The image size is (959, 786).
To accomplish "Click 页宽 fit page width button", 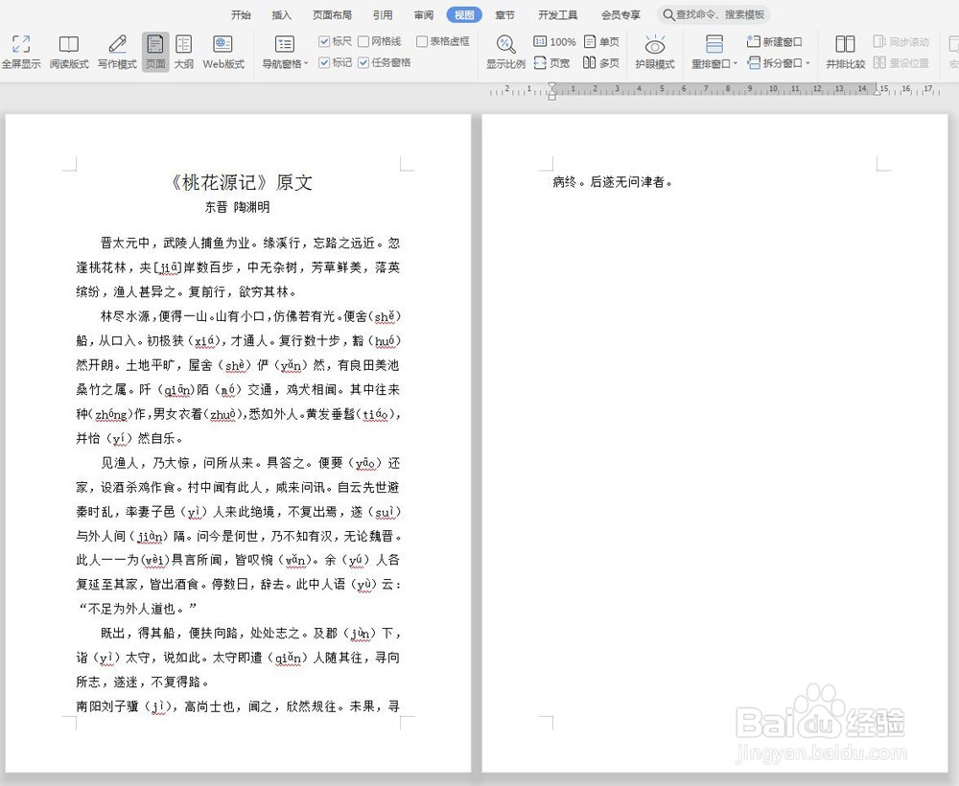I will 555,59.
